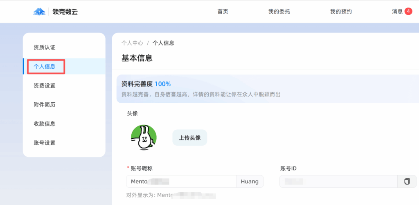Click the 个人中心 breadcrumb link
Viewport: 419px width, 205px height.
tap(132, 43)
